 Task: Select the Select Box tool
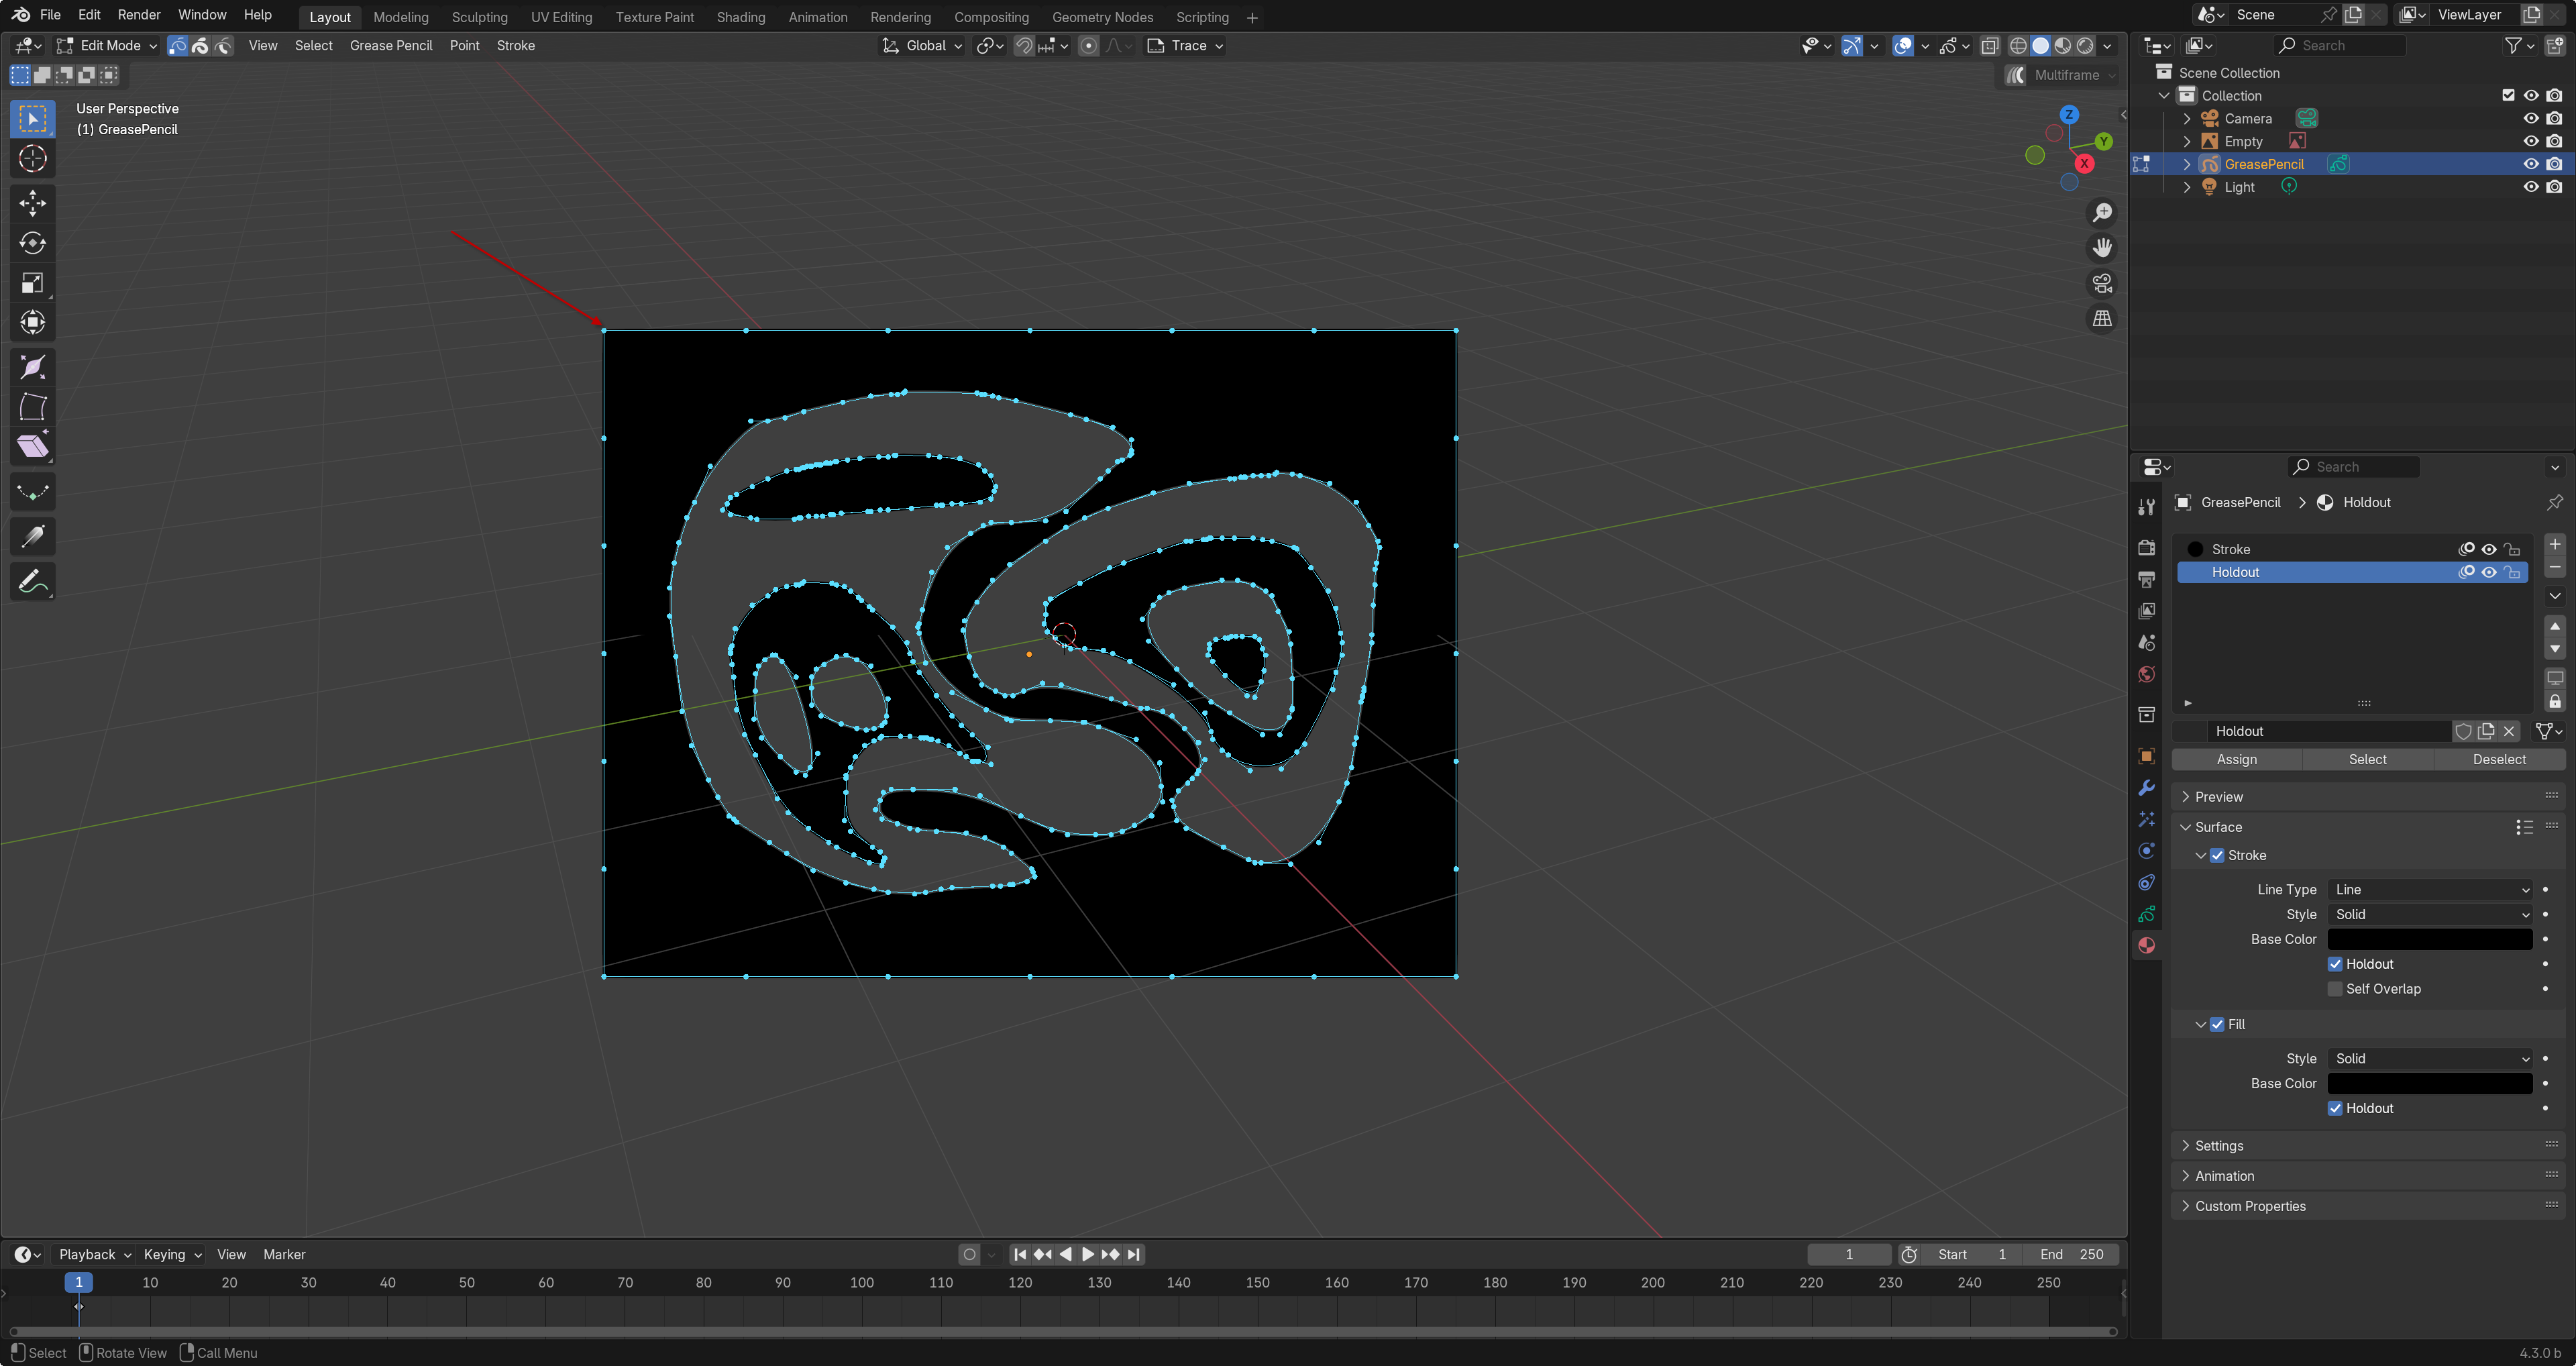click(x=32, y=119)
